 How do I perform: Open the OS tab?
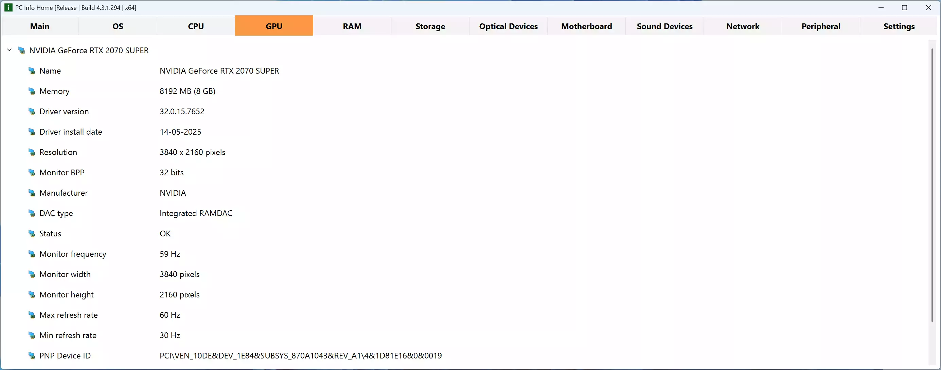[x=118, y=26]
